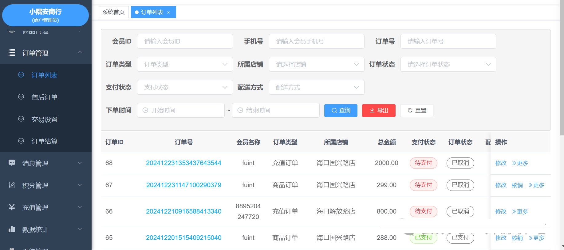Screen dimensions: 564x250
Task: Switch to the 系统首页 tab
Action: tap(113, 12)
